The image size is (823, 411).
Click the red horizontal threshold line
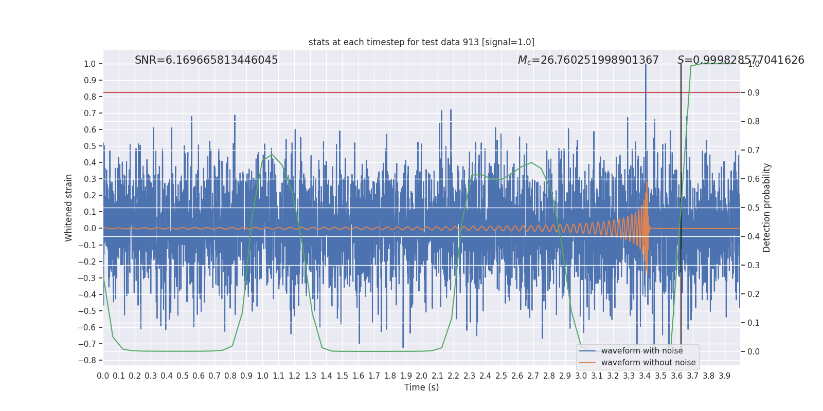pos(421,92)
